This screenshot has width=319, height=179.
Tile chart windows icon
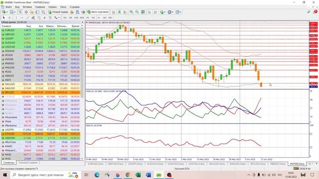(143, 12)
